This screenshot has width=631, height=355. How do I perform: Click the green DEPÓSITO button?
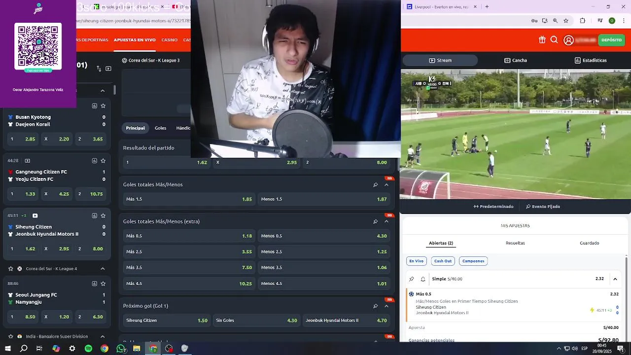[611, 40]
